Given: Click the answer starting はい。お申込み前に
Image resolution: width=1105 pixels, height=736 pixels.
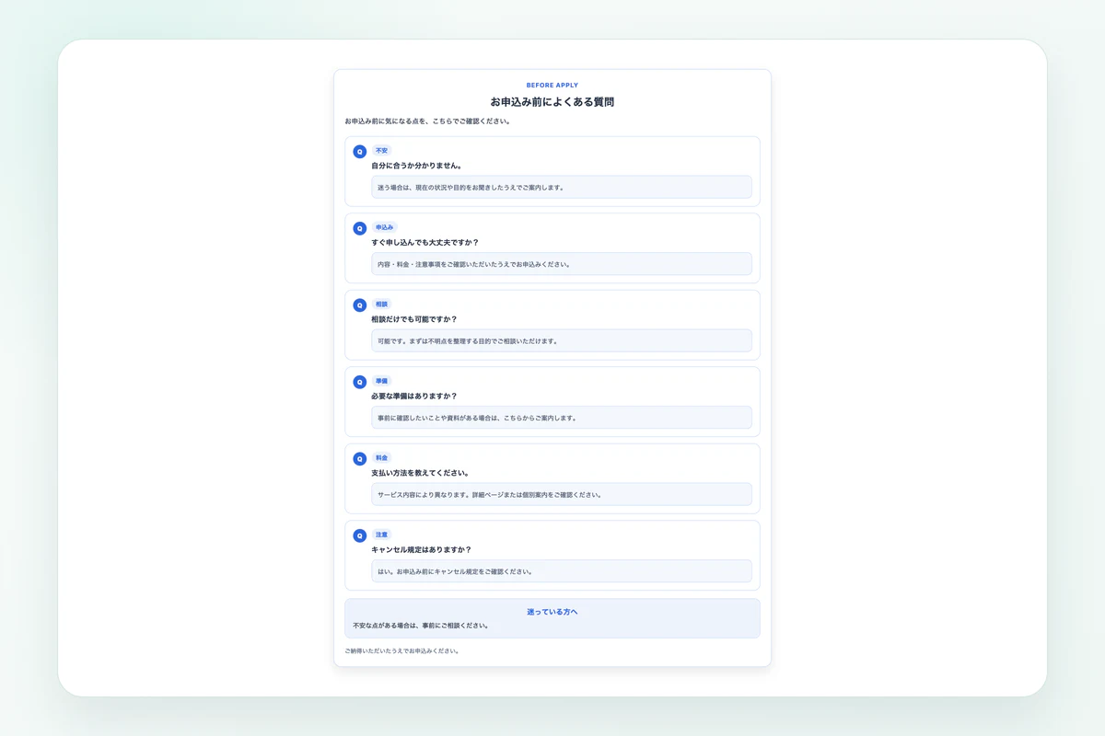Looking at the screenshot, I should (x=562, y=571).
